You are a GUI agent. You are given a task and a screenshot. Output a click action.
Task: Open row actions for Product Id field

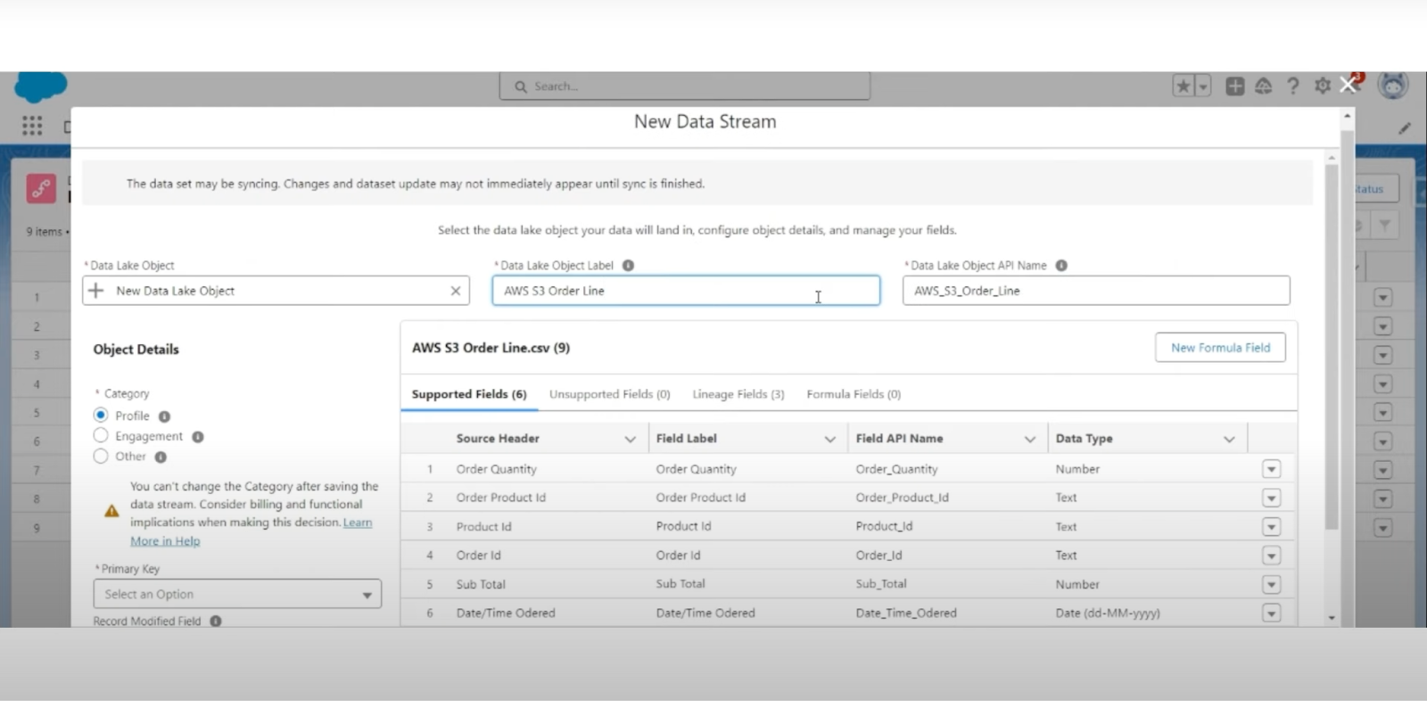point(1272,527)
